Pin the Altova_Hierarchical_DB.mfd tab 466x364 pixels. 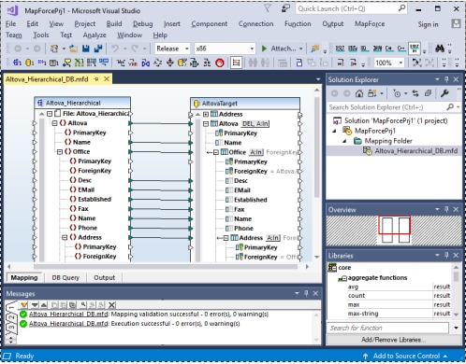click(96, 79)
